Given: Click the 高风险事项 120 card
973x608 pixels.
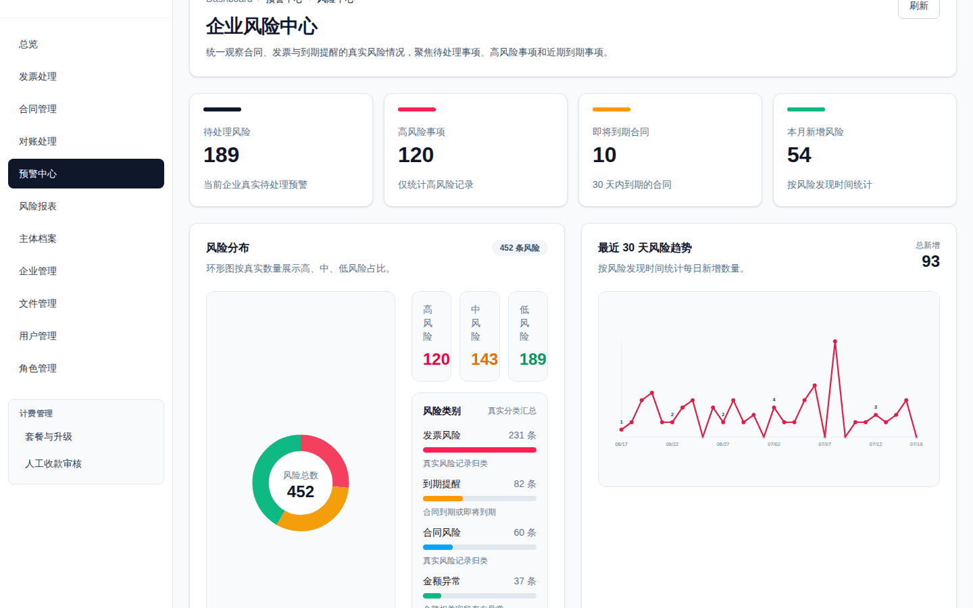Looking at the screenshot, I should click(x=476, y=150).
